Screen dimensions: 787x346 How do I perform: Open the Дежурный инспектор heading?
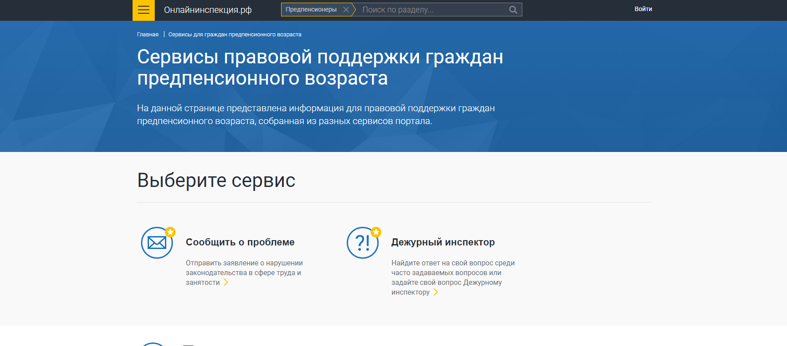(443, 242)
